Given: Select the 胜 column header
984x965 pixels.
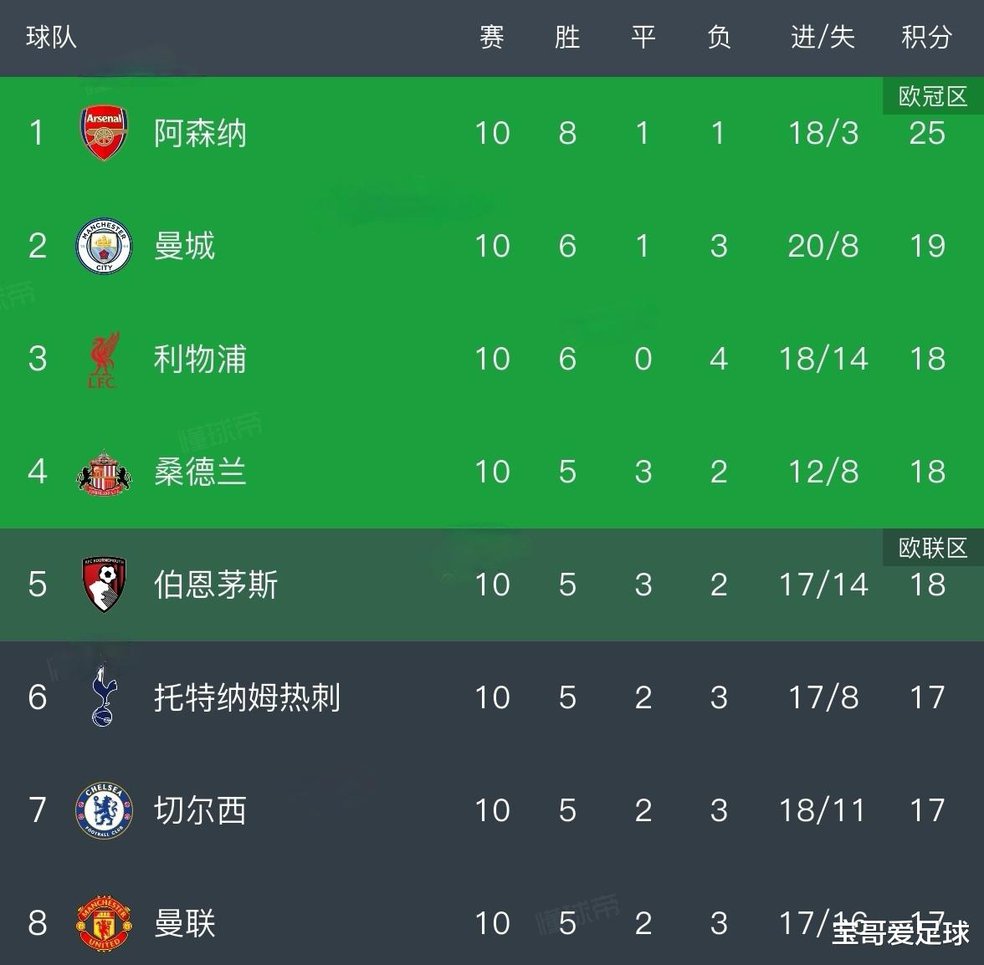Looking at the screenshot, I should point(567,38).
